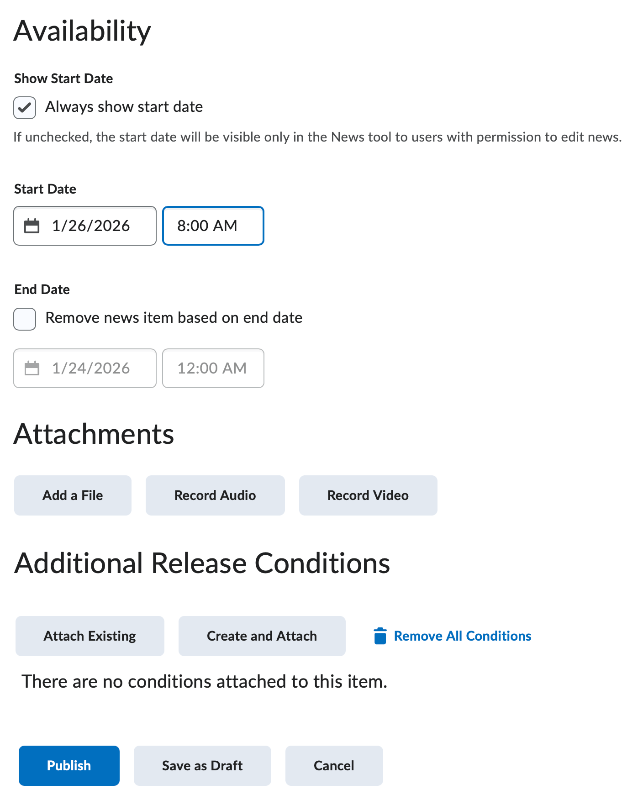Click Create and Attach condition
643x800 pixels.
(x=262, y=636)
